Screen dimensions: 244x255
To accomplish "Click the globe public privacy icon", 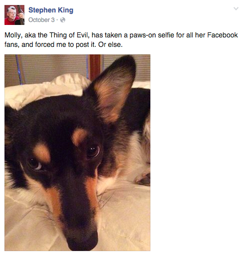I will point(63,20).
